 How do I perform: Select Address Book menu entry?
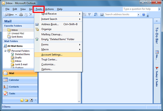coord(58,24)
